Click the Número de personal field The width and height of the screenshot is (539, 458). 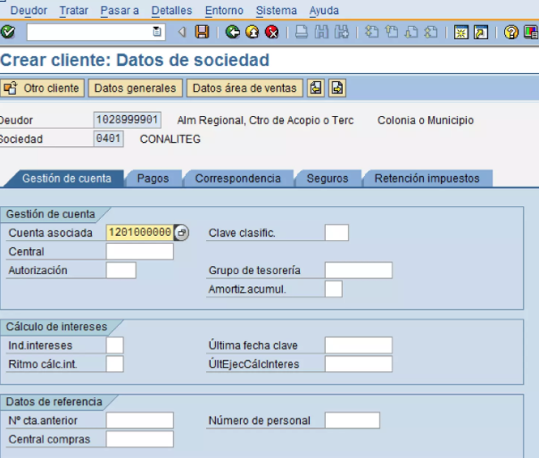click(352, 421)
